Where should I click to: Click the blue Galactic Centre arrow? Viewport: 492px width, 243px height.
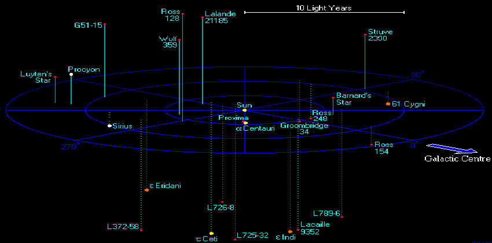tap(452, 148)
